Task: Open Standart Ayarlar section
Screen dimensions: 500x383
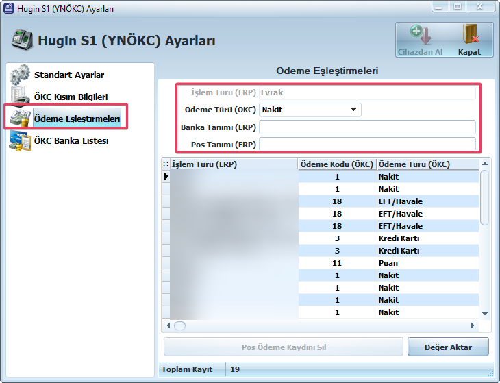Action: point(69,75)
